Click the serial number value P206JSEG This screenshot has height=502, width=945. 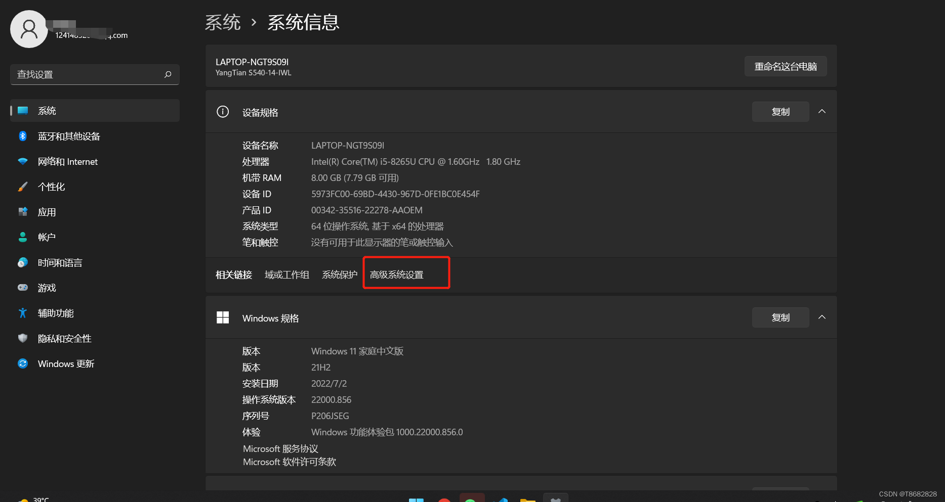[x=330, y=416]
